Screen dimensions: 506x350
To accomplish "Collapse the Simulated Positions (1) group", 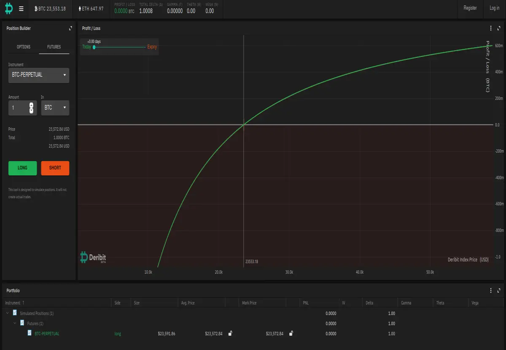I will (x=7, y=313).
